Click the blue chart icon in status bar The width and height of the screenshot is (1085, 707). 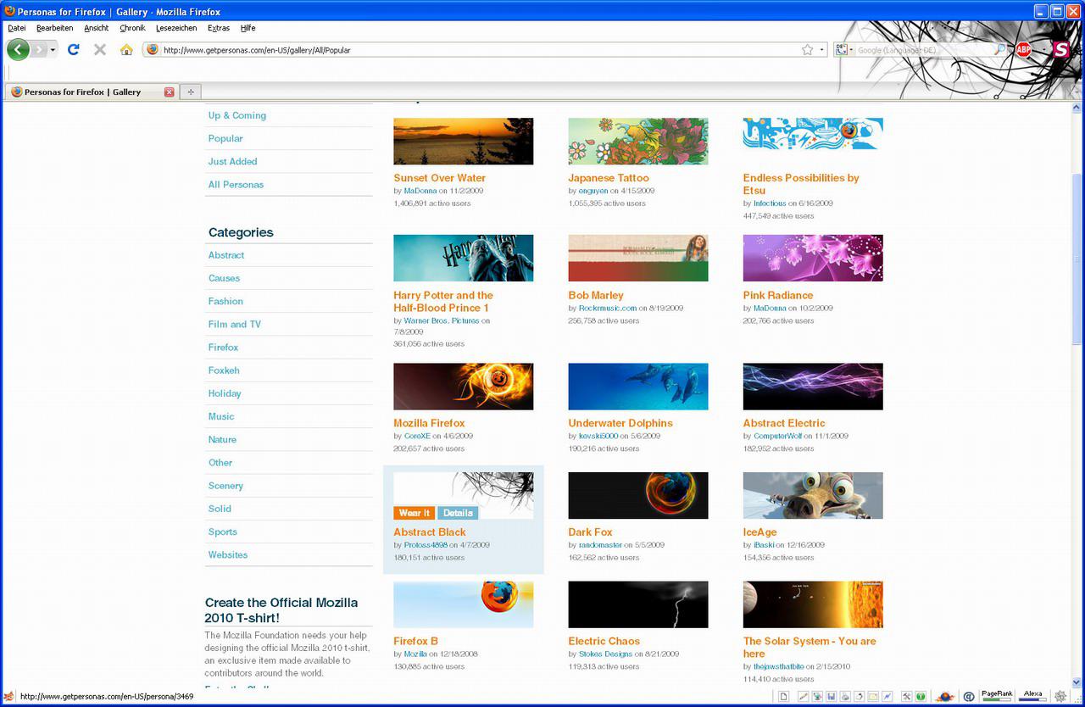click(887, 697)
